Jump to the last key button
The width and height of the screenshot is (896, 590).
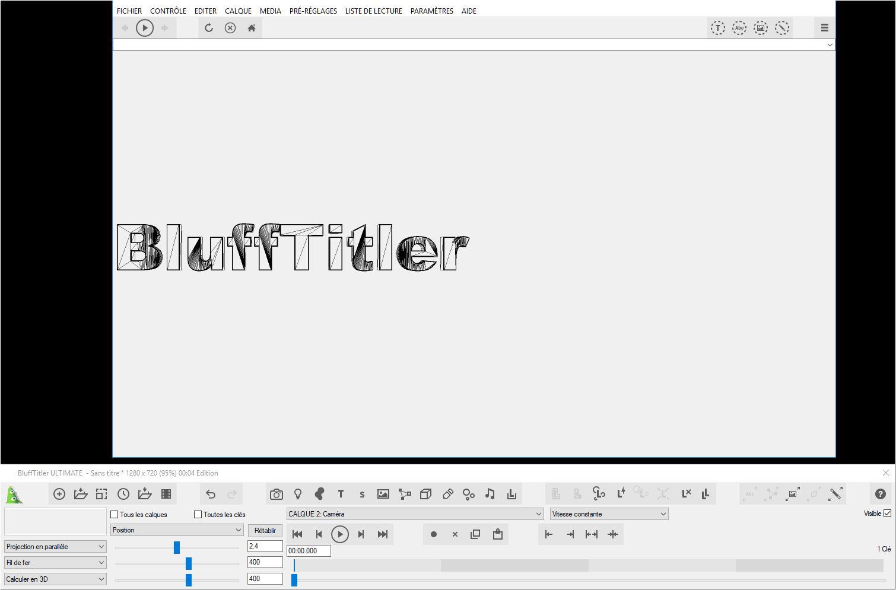tap(383, 534)
